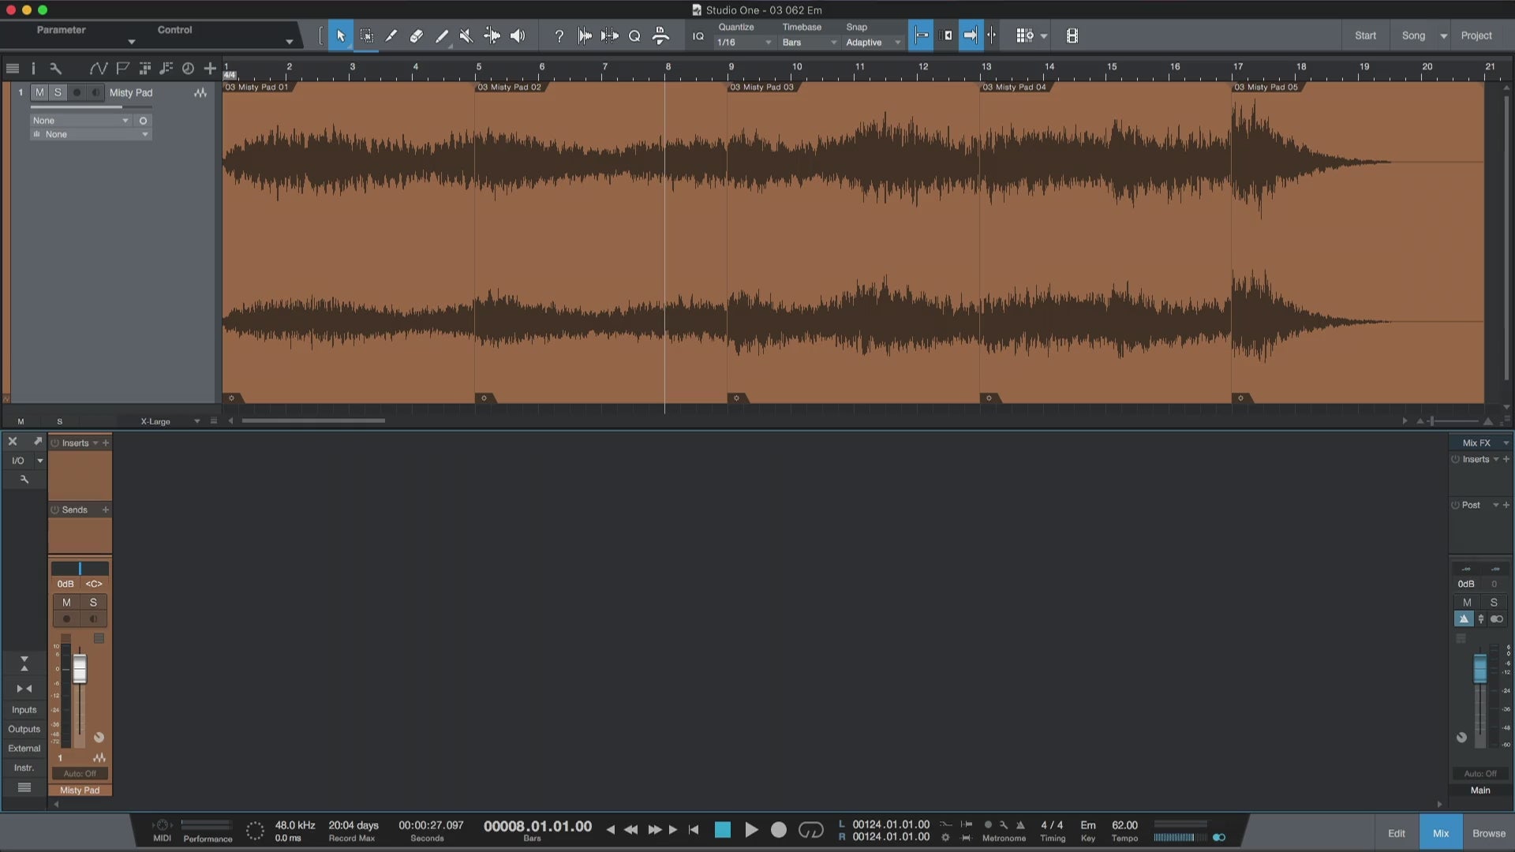Open the Edit view tab
1515x852 pixels.
(1396, 833)
